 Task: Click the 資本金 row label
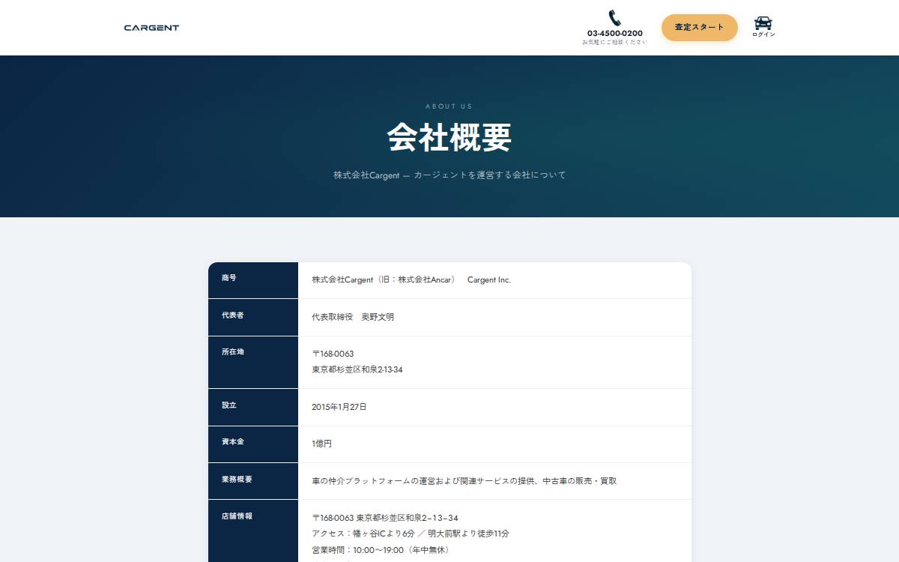click(232, 442)
